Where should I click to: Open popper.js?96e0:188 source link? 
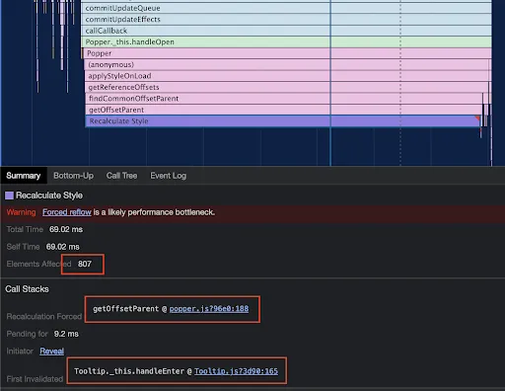209,309
